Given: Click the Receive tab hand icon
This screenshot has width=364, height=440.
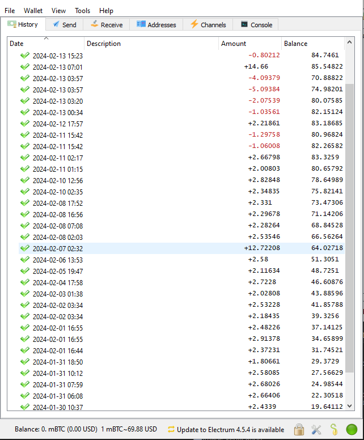Looking at the screenshot, I should [x=95, y=24].
